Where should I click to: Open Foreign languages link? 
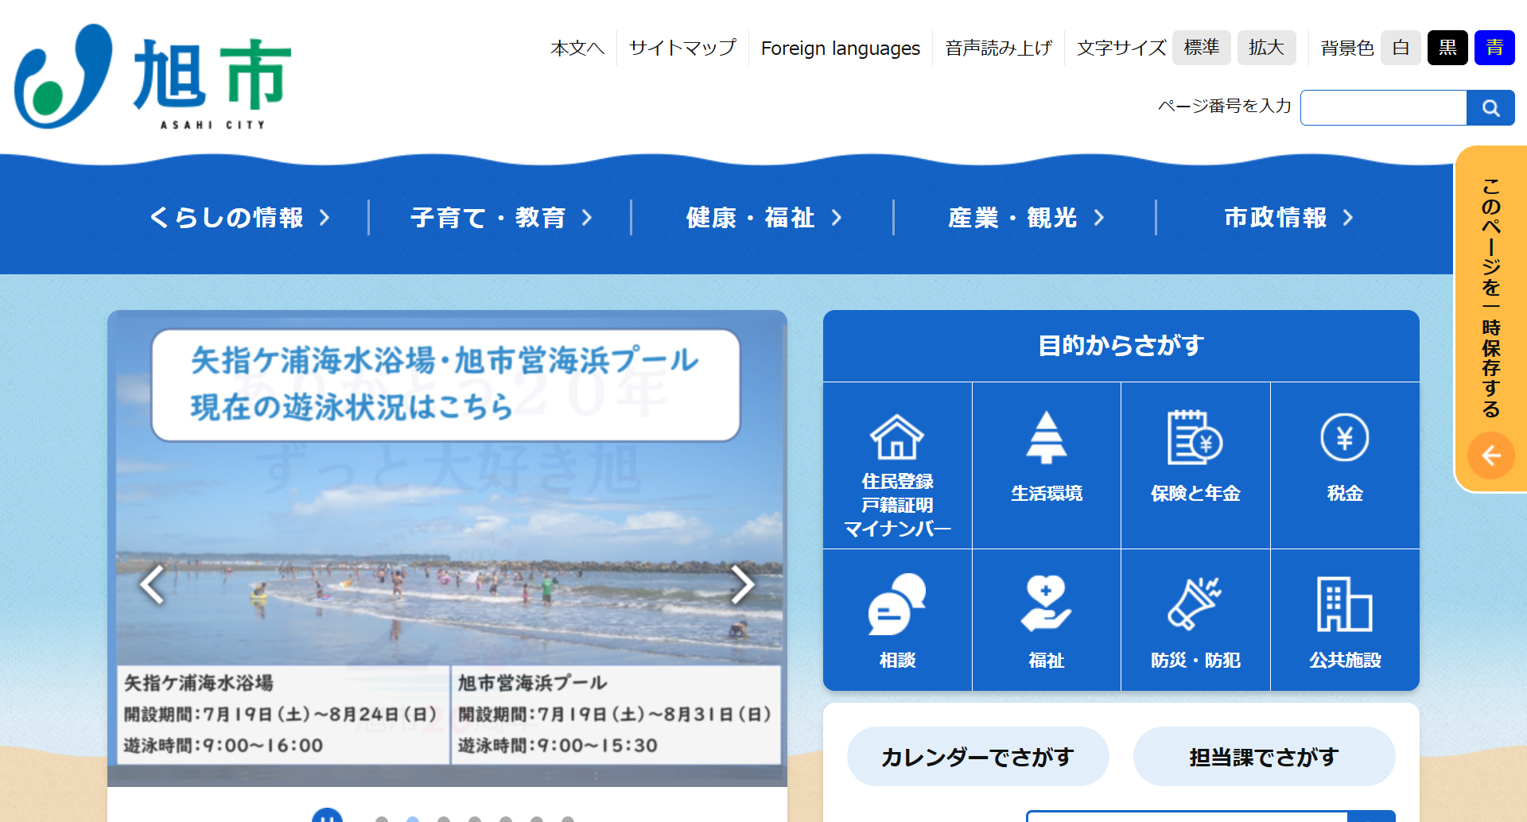pyautogui.click(x=840, y=48)
